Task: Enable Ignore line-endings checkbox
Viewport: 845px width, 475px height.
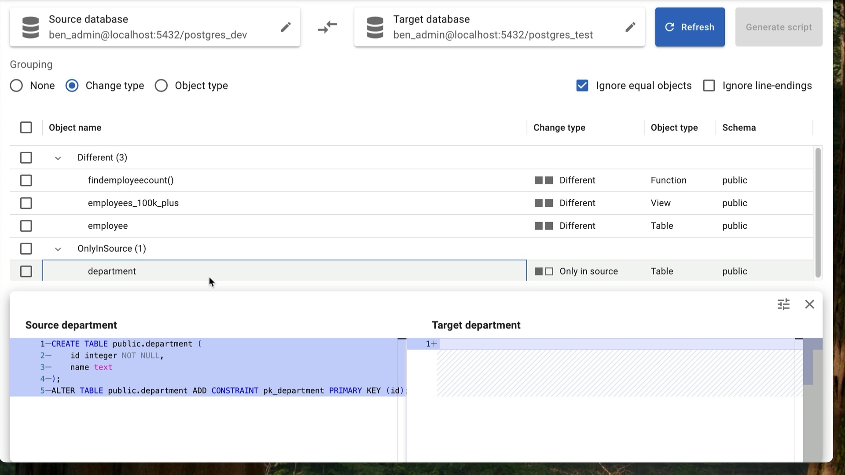Action: tap(709, 86)
